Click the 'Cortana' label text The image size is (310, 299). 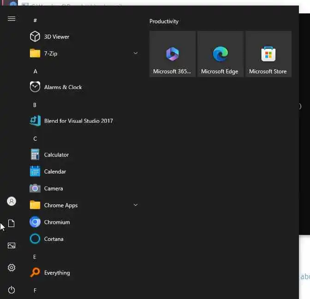[54, 239]
